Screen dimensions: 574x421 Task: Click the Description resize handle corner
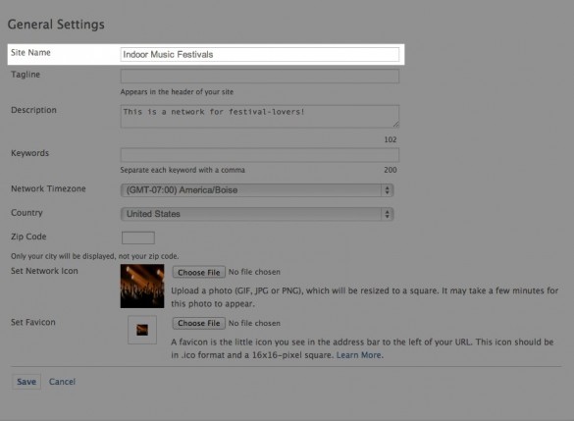point(395,125)
